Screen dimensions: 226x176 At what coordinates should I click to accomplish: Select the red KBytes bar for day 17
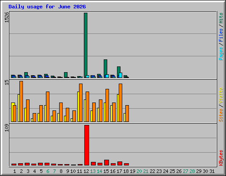(x=120, y=164)
